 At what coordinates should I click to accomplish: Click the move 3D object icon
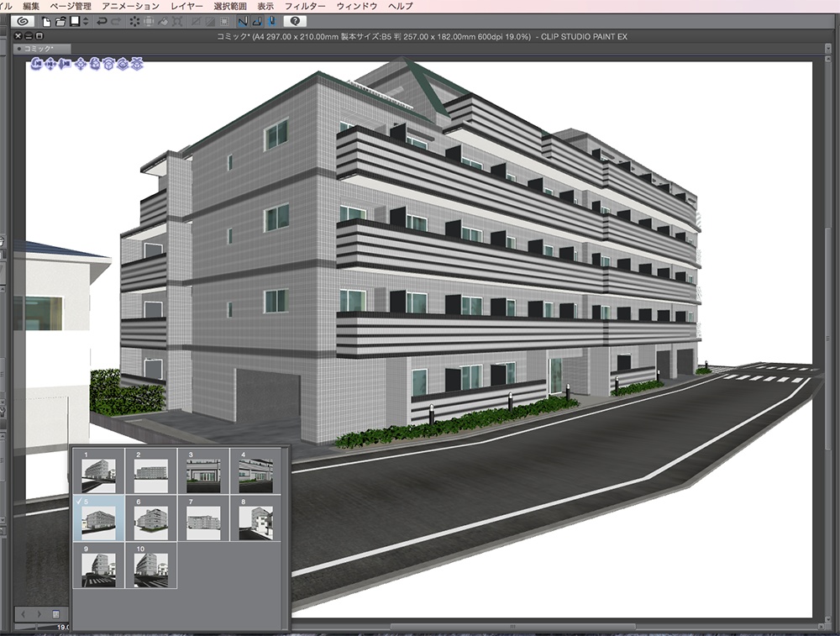80,65
